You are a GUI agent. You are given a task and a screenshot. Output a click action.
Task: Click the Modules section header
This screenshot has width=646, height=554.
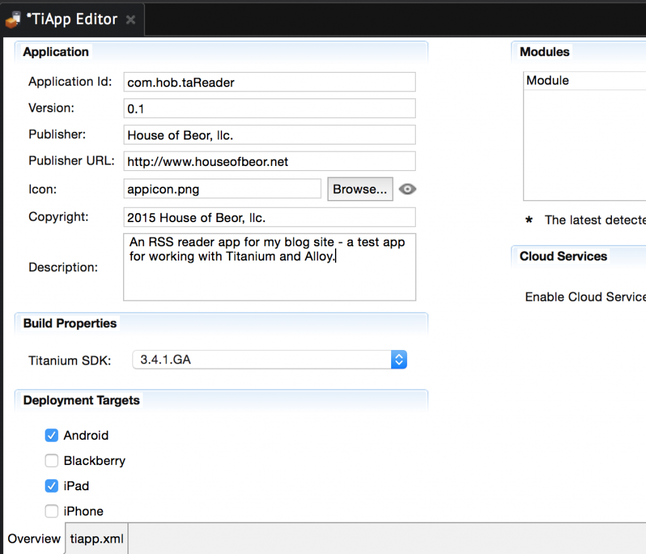coord(544,52)
